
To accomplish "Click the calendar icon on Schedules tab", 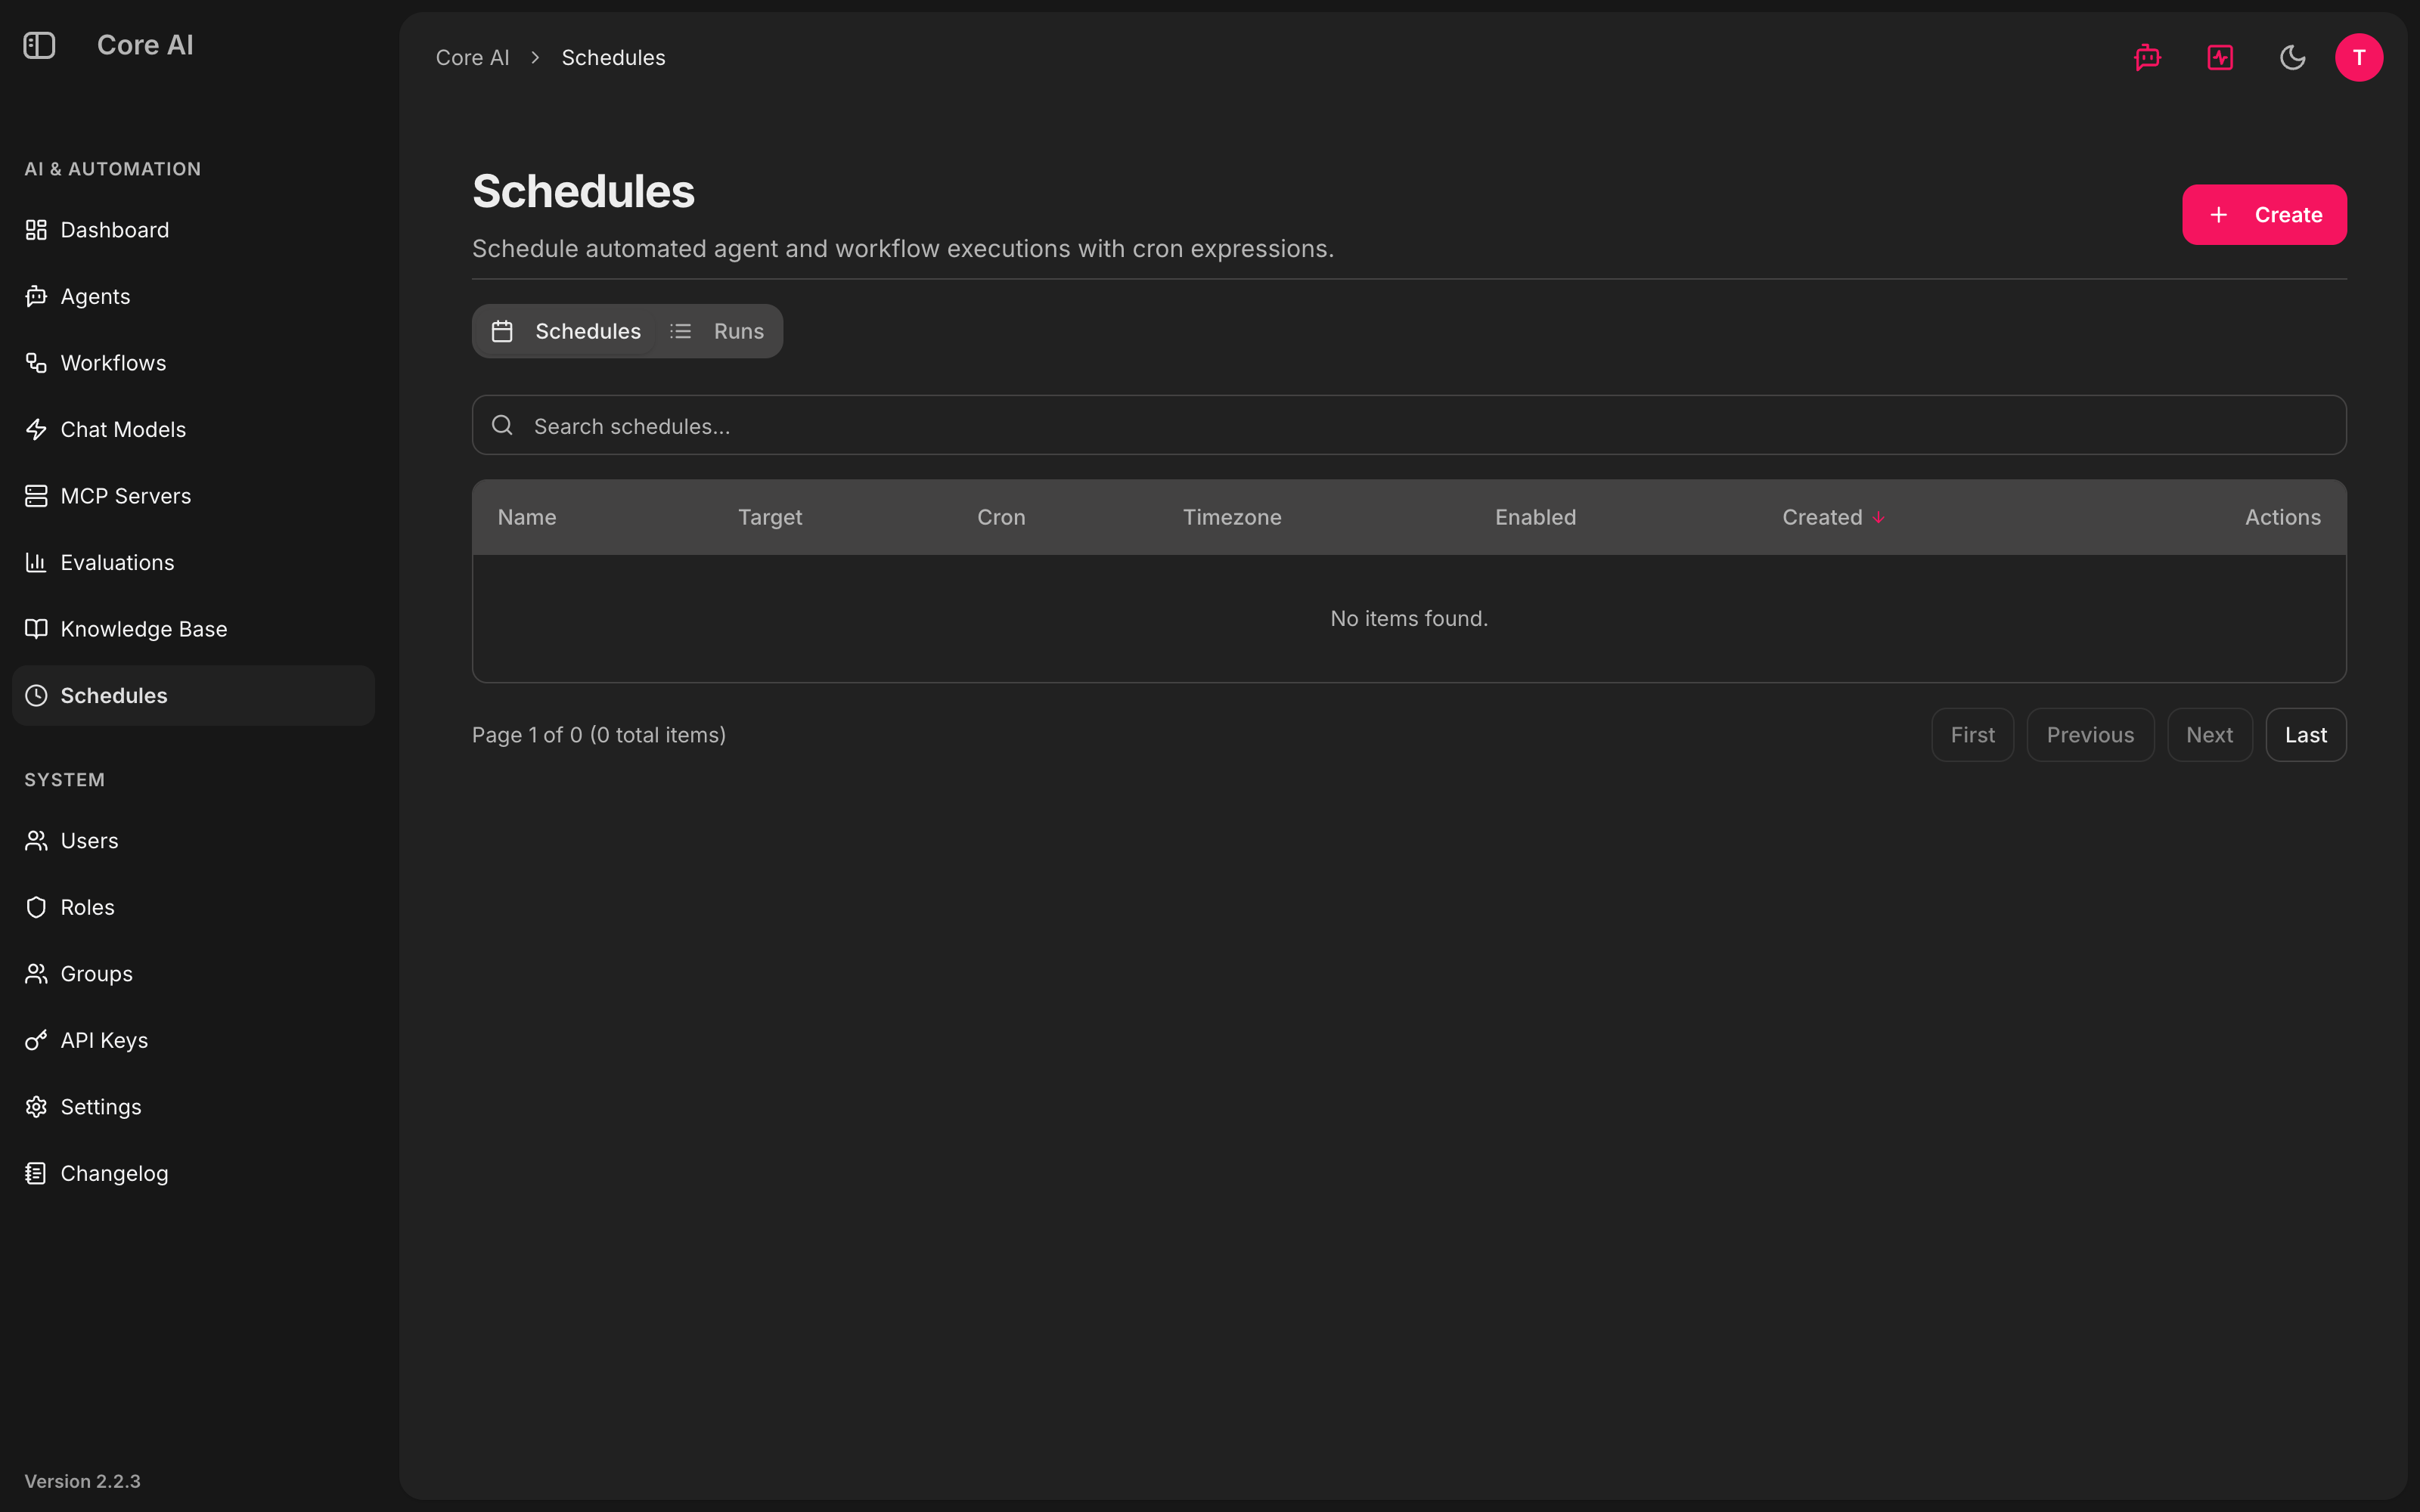I will pyautogui.click(x=502, y=331).
